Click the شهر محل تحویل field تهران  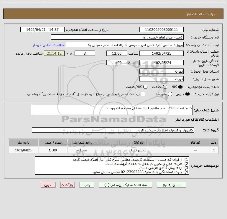click(x=162, y=79)
